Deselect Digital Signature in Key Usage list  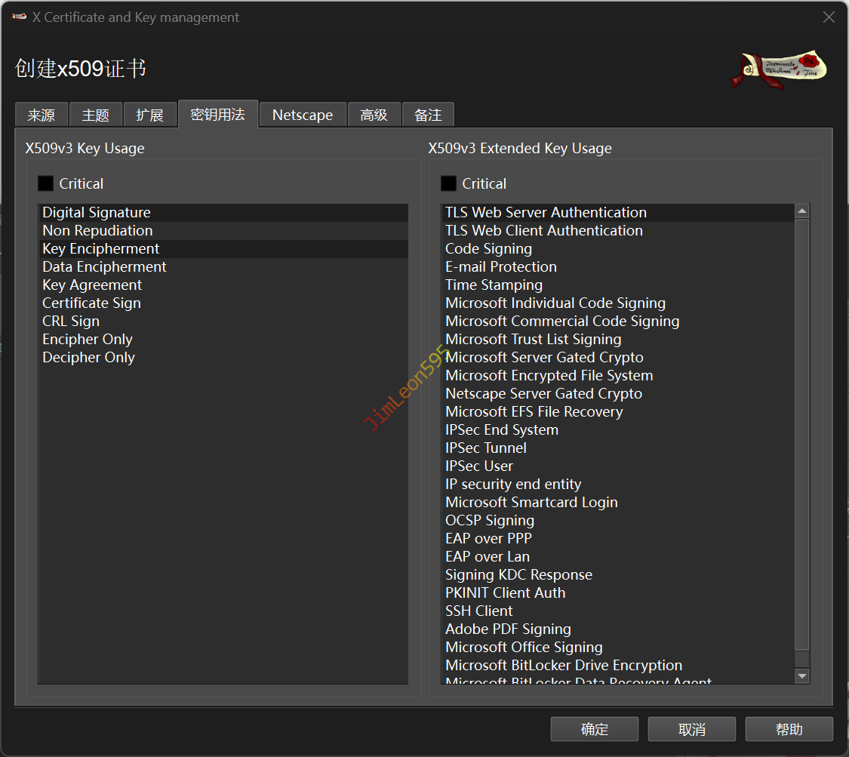tap(97, 213)
